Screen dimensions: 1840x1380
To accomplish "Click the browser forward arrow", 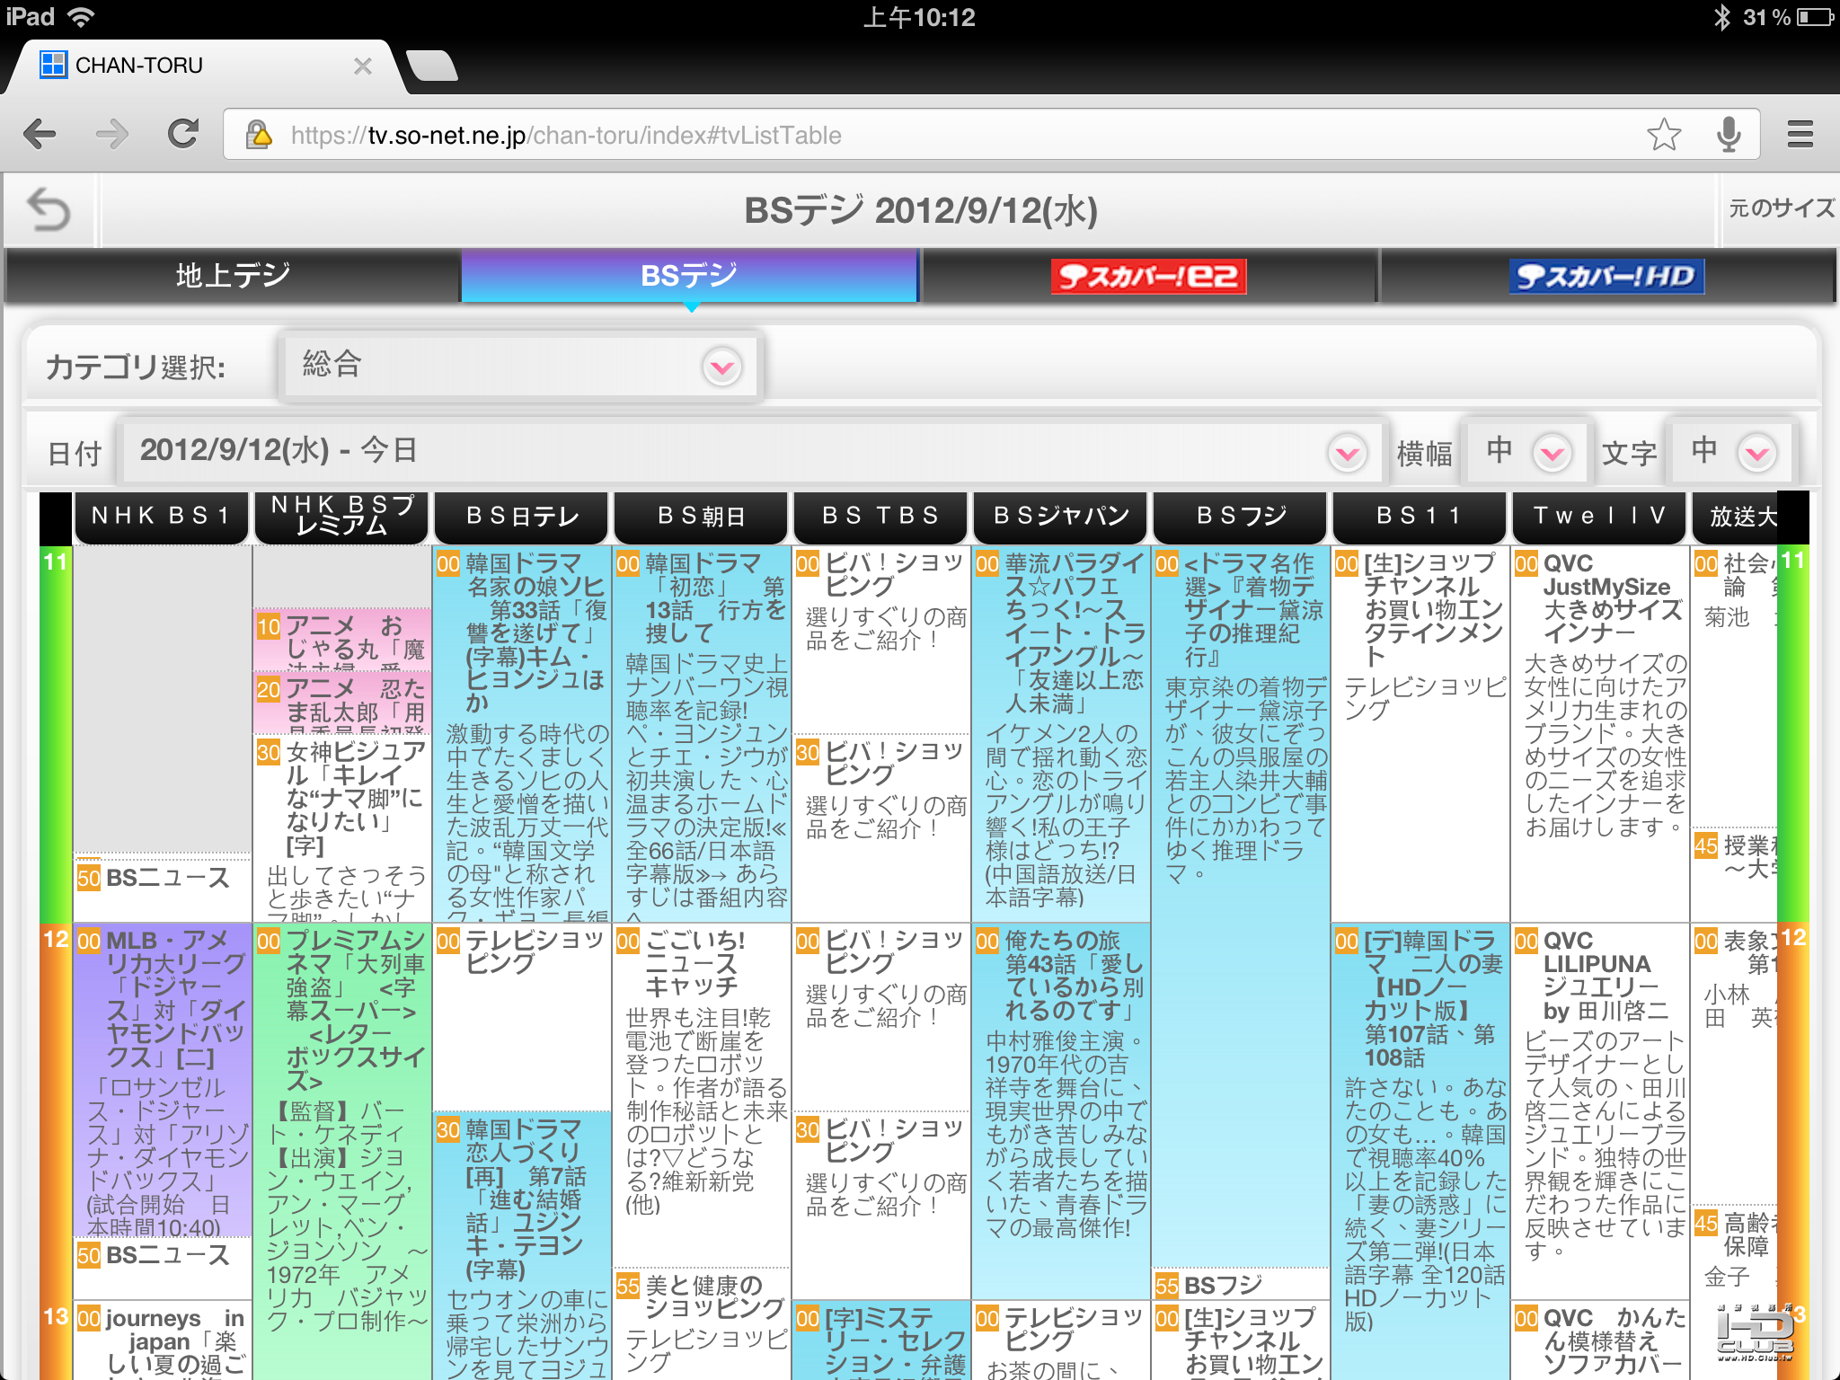I will pyautogui.click(x=111, y=135).
